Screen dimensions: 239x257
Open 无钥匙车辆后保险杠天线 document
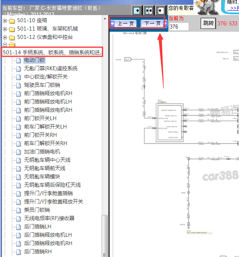point(53,185)
